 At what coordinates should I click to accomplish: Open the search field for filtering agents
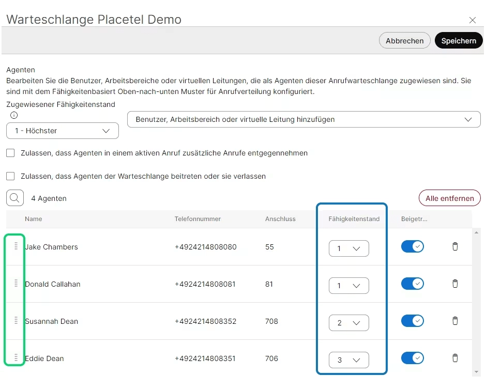14,197
